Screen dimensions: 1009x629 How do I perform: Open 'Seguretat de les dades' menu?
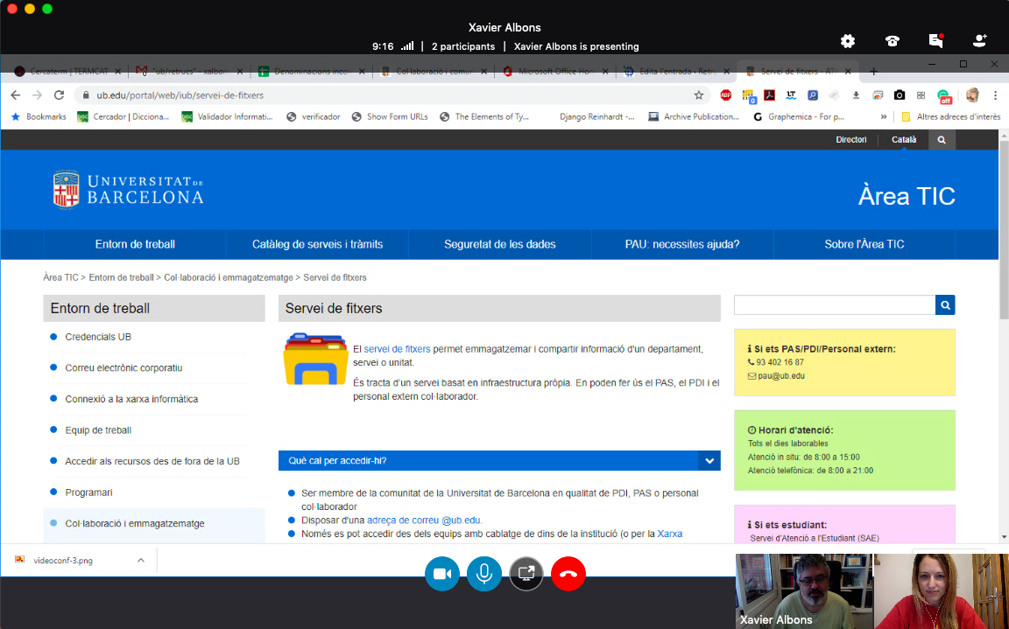[499, 245]
